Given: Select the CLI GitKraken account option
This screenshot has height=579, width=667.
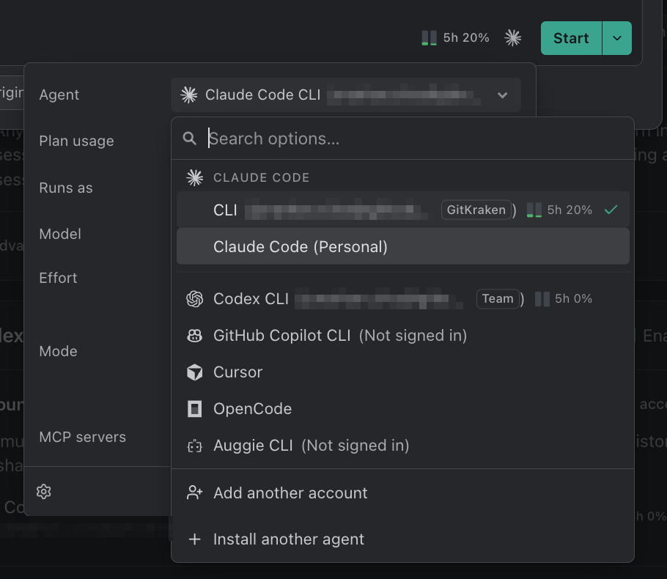Looking at the screenshot, I should (403, 210).
